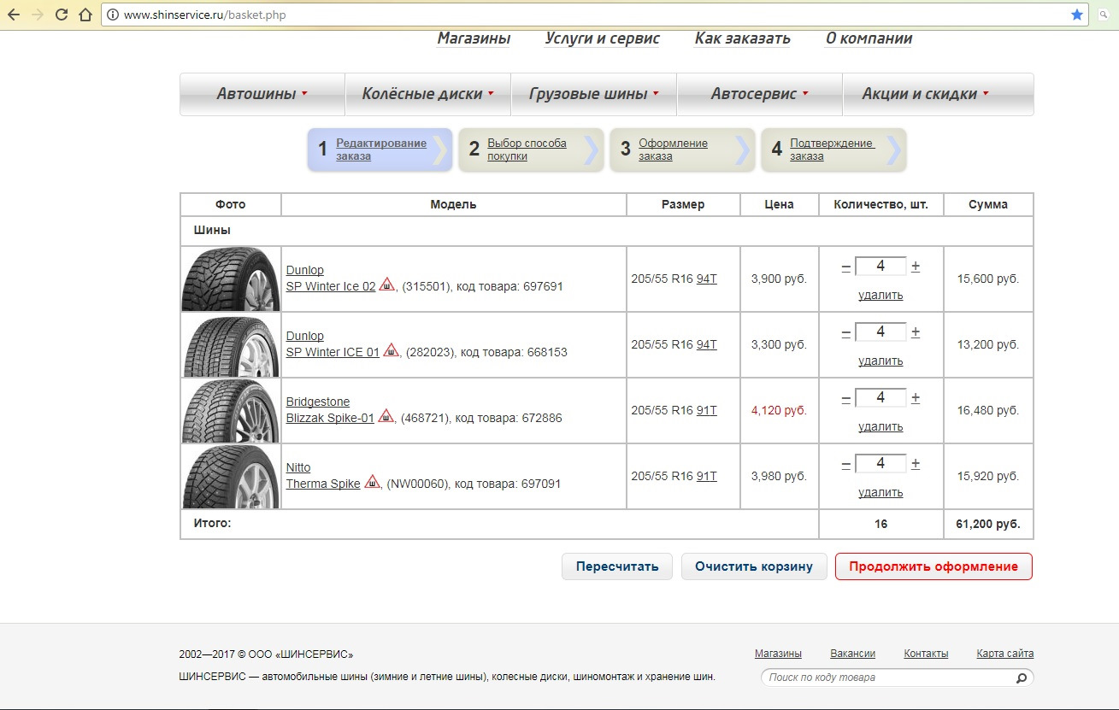This screenshot has width=1119, height=710.
Task: Remove Dunlop SP Winter Ice 02 via удалить
Action: coord(880,295)
